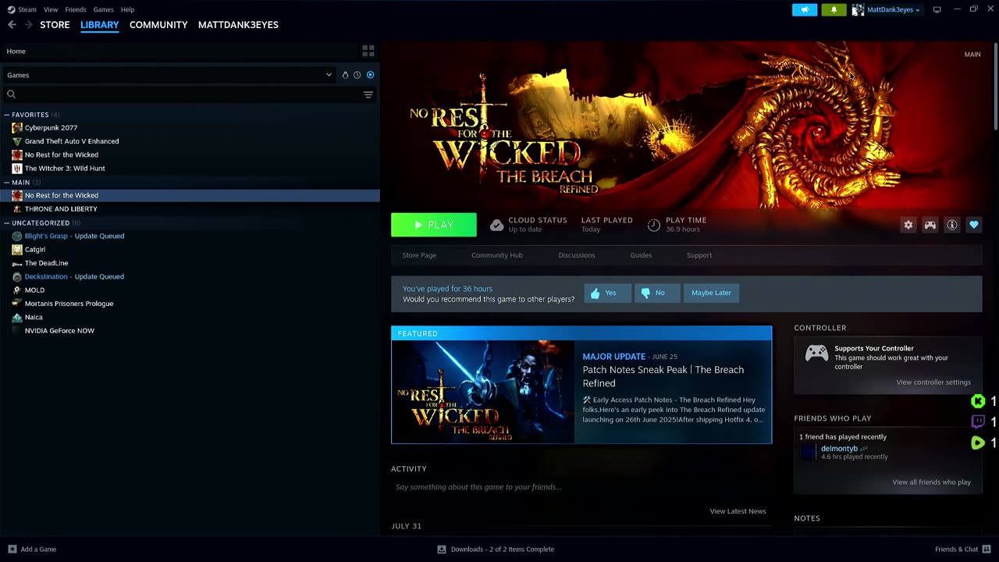Select Catgirl in the library
The height and width of the screenshot is (562, 999).
(35, 250)
